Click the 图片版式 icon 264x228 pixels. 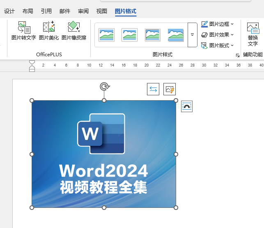coord(204,46)
